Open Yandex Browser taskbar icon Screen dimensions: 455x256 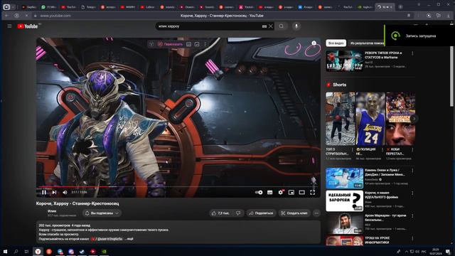[x=38, y=251]
